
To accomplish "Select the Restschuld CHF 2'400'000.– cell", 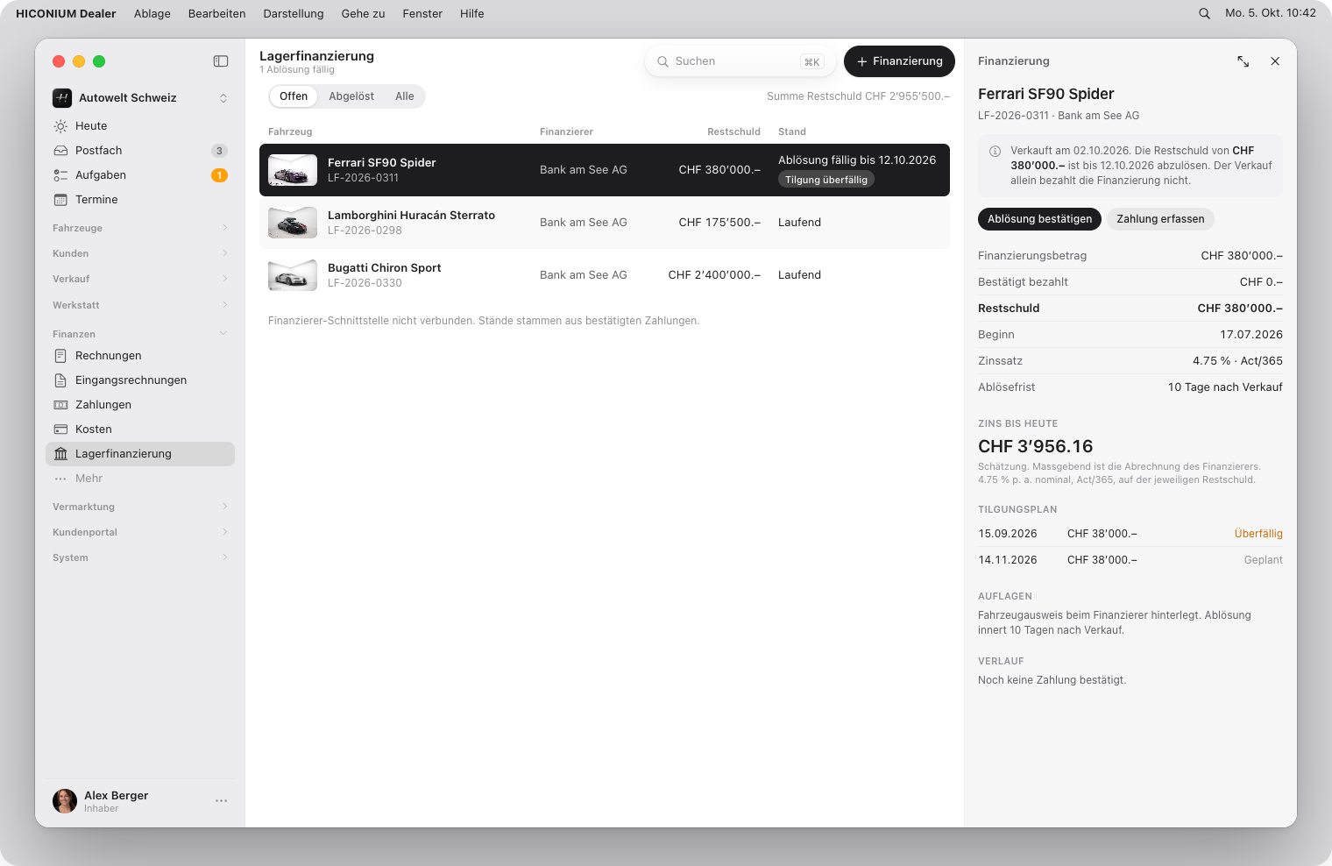I will [x=714, y=275].
